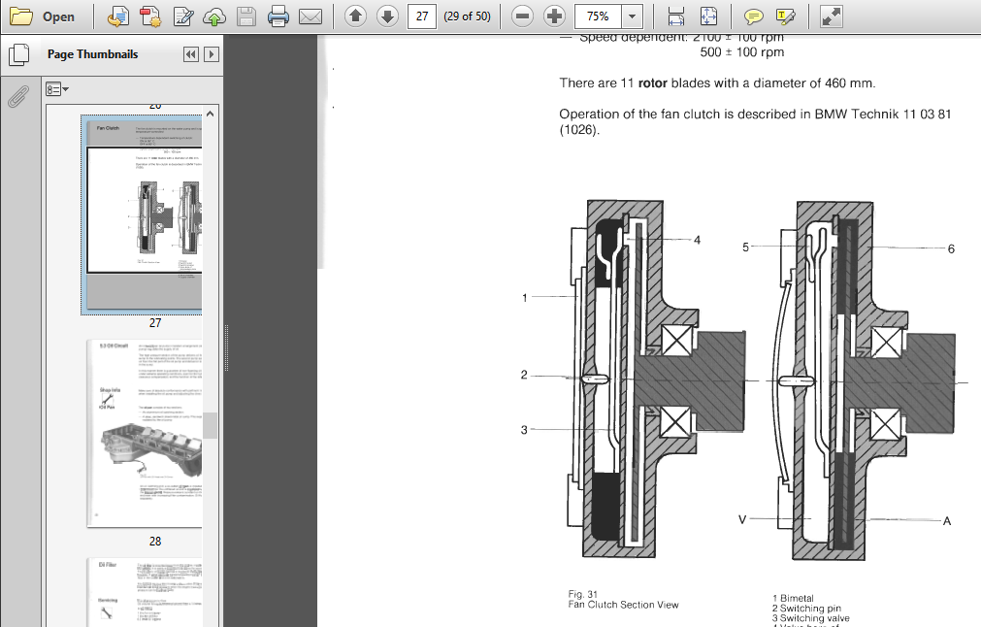Select the page 28 thumbnail

tap(144, 433)
